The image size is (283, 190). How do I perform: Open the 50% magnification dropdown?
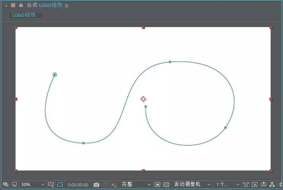tap(32, 184)
